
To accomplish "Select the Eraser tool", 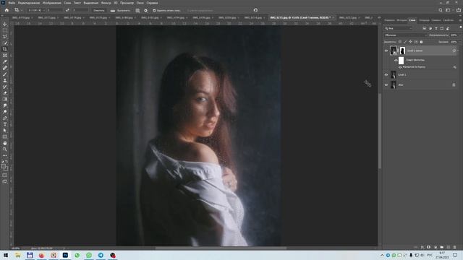I will point(5,93).
